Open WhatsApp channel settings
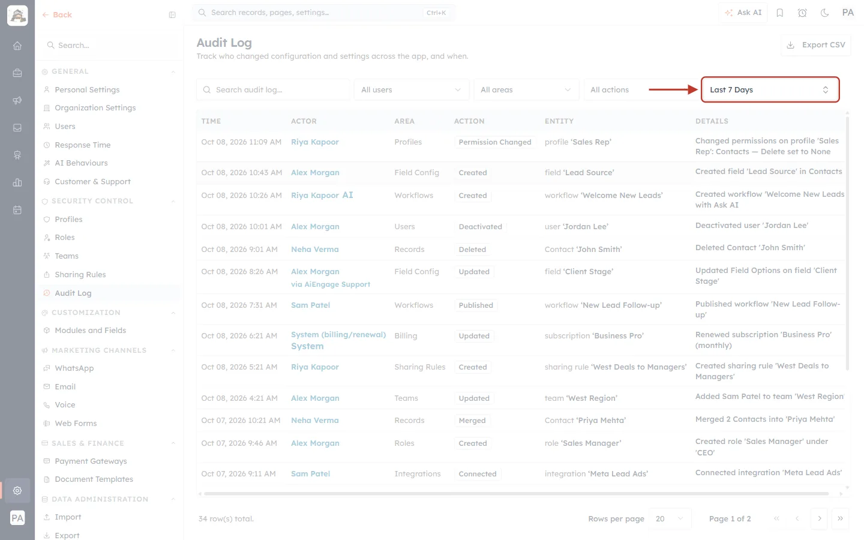Image resolution: width=864 pixels, height=540 pixels. click(74, 368)
